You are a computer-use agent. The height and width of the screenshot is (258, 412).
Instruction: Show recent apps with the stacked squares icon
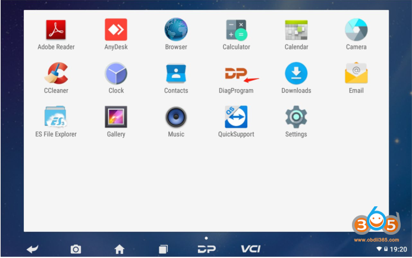coord(163,249)
